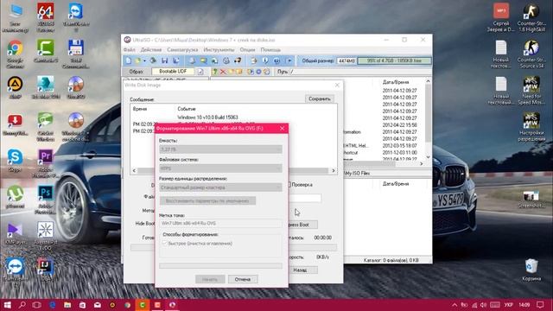This screenshot has height=311, width=553.
Task: Click the Начать button in format dialog
Action: tap(210, 279)
